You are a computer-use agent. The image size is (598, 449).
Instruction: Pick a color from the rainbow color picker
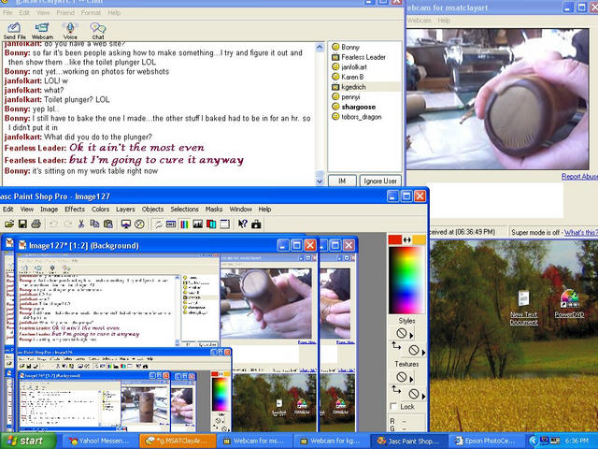pyautogui.click(x=406, y=281)
